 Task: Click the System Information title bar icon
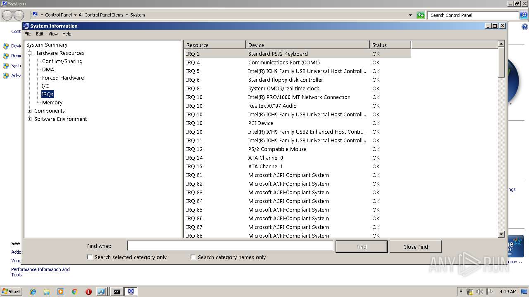(26, 26)
